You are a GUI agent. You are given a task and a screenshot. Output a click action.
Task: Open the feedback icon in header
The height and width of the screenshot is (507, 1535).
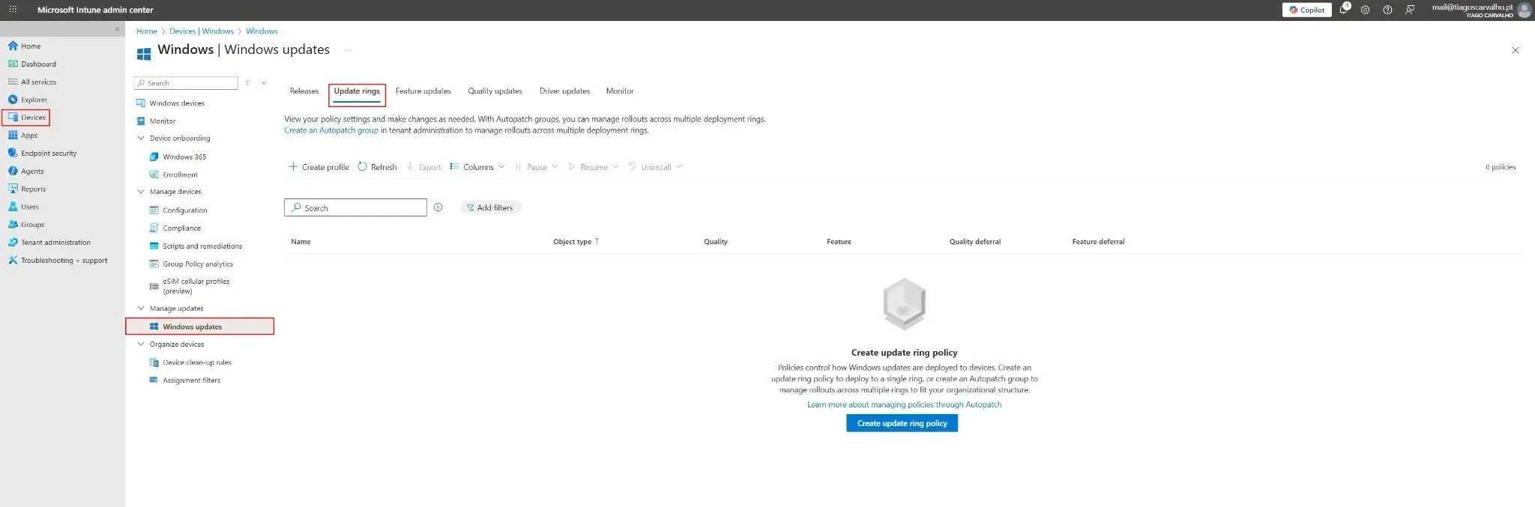click(x=1410, y=10)
